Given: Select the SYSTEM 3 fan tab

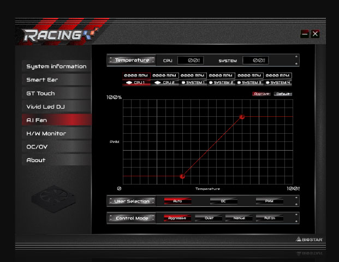Looking at the screenshot, I should click(x=249, y=82).
